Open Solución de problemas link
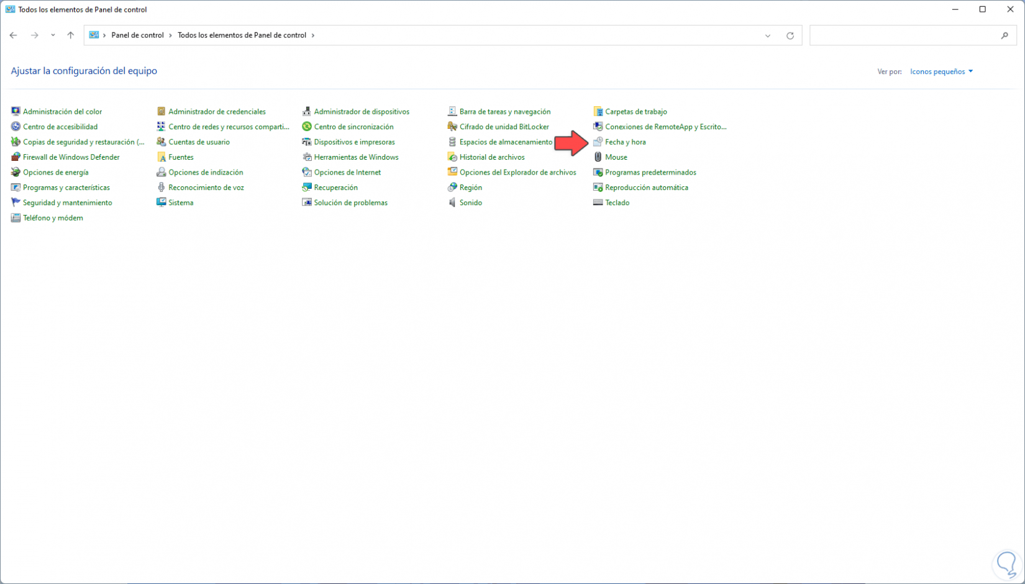 [x=350, y=203]
